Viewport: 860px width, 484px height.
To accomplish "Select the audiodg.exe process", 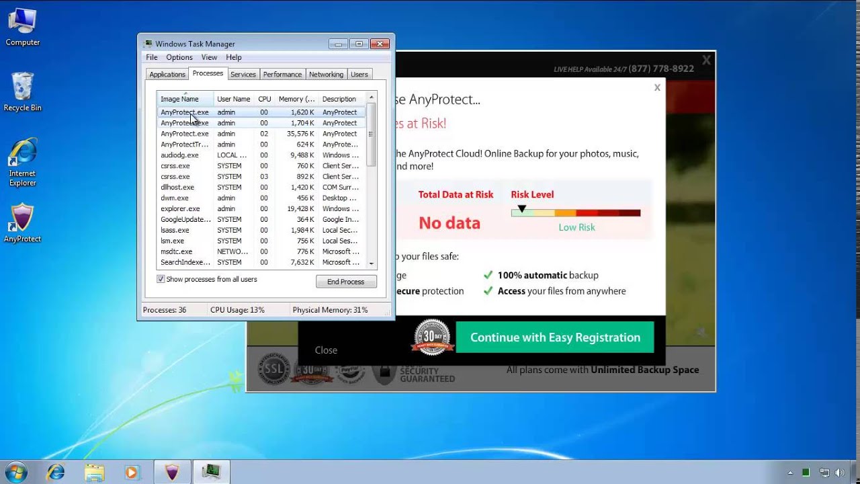I will pos(261,155).
